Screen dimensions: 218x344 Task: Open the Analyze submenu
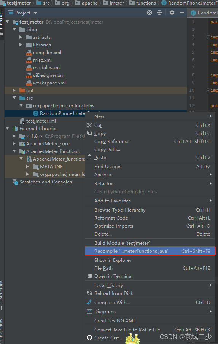pos(150,175)
